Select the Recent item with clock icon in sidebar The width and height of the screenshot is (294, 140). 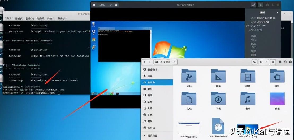click(157, 69)
